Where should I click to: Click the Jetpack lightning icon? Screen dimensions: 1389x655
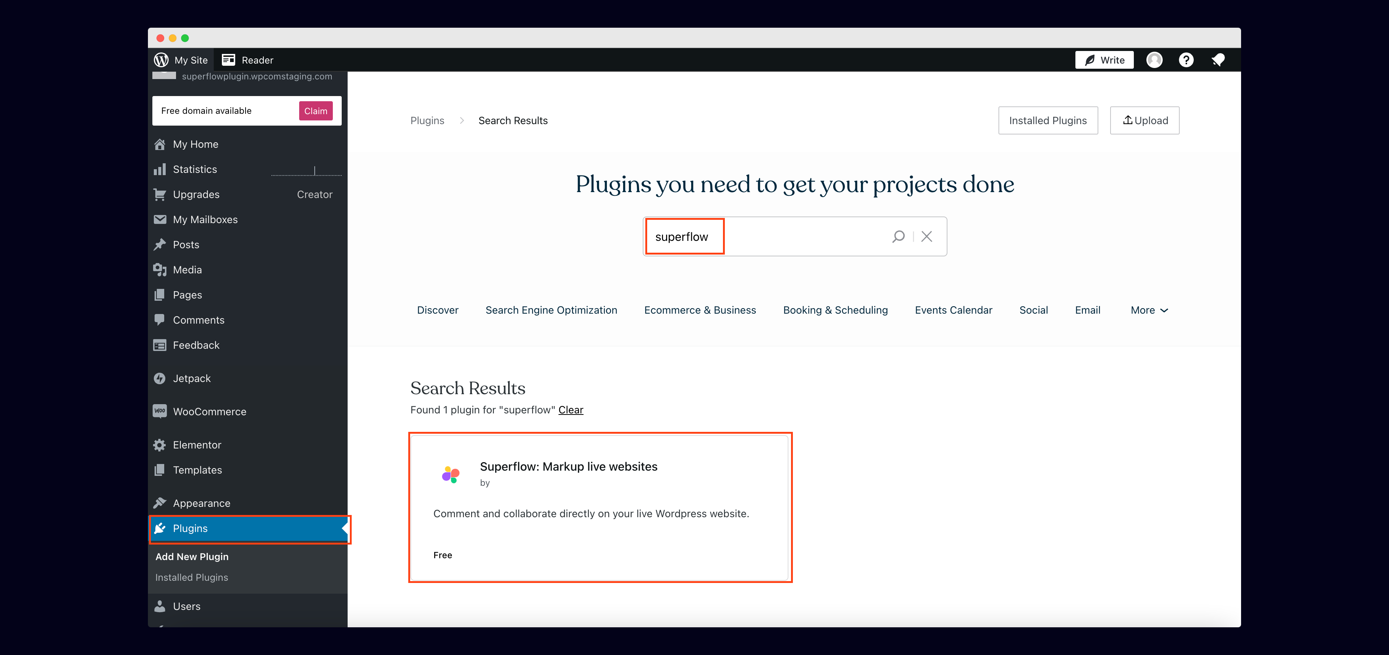[160, 379]
